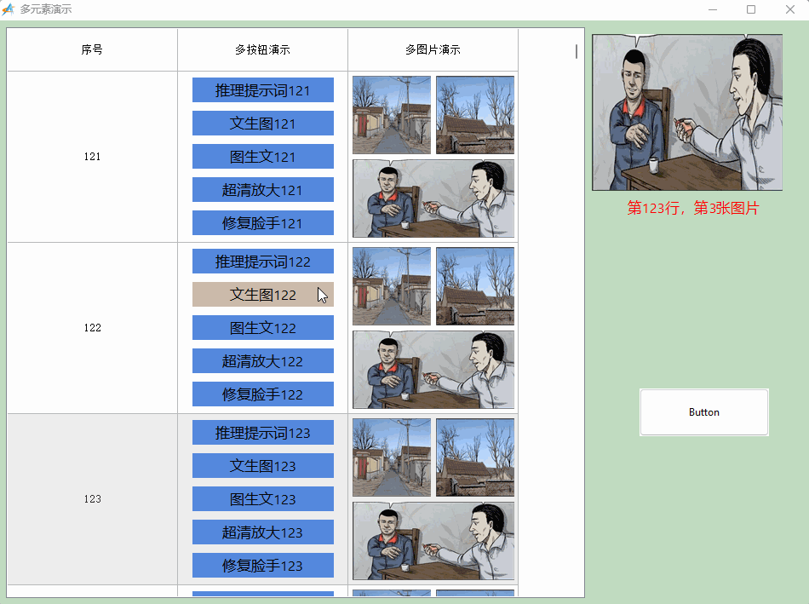Click the 图生文122 button
809x604 pixels.
pos(263,327)
